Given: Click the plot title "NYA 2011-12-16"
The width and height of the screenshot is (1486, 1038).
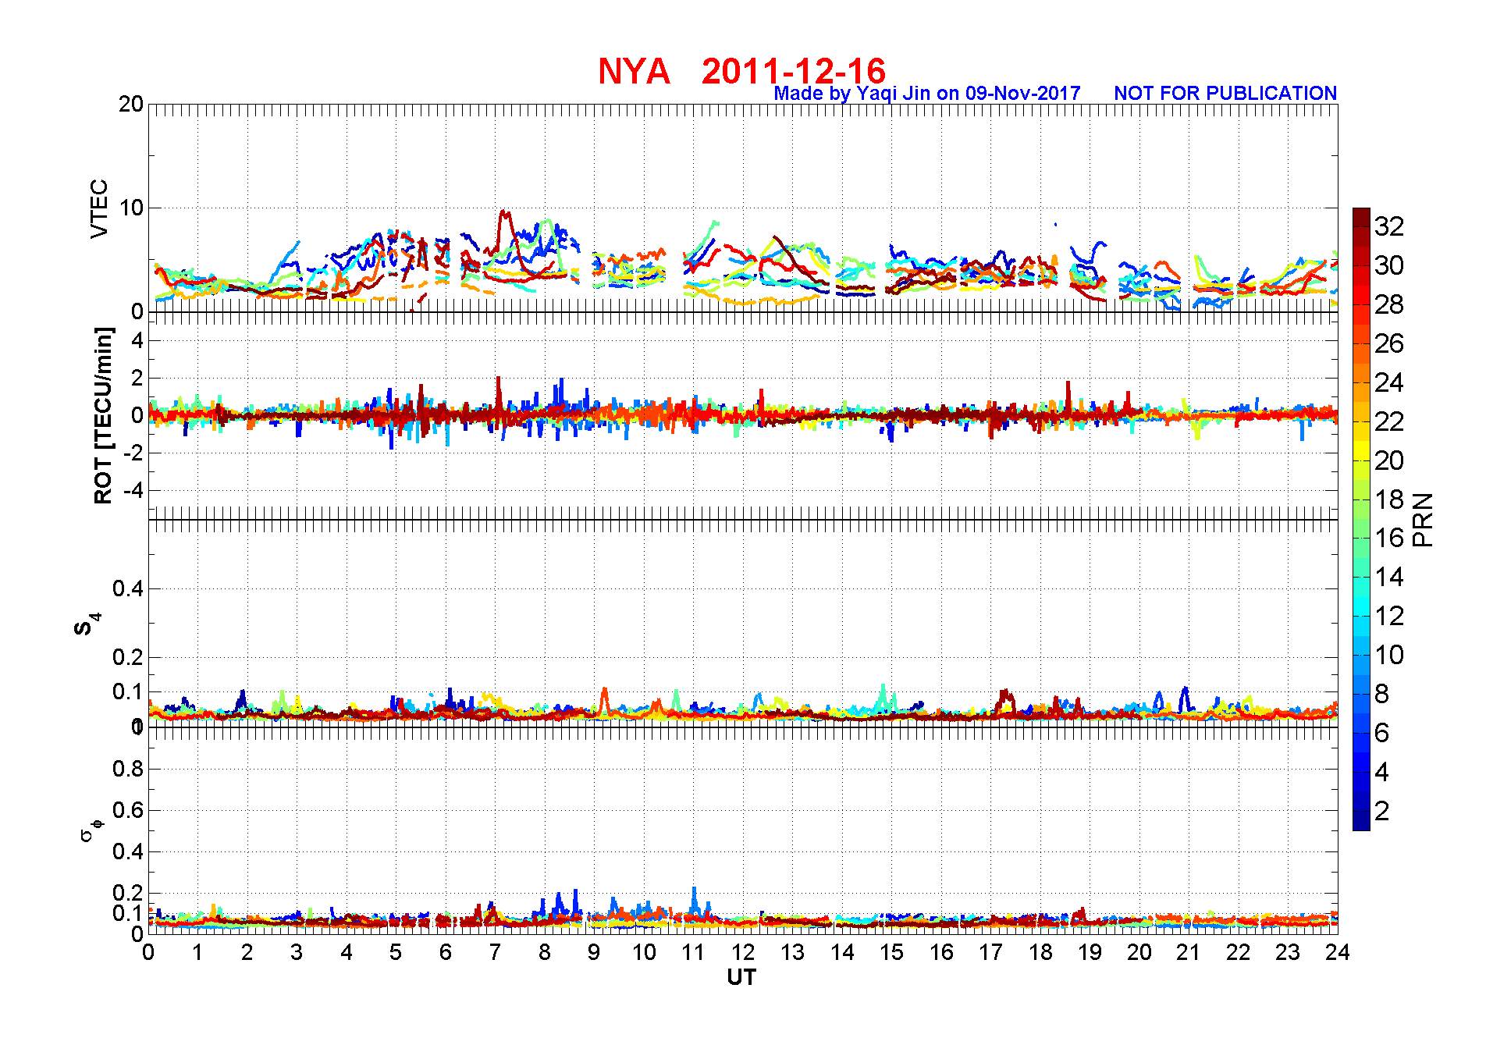Looking at the screenshot, I should (x=741, y=71).
